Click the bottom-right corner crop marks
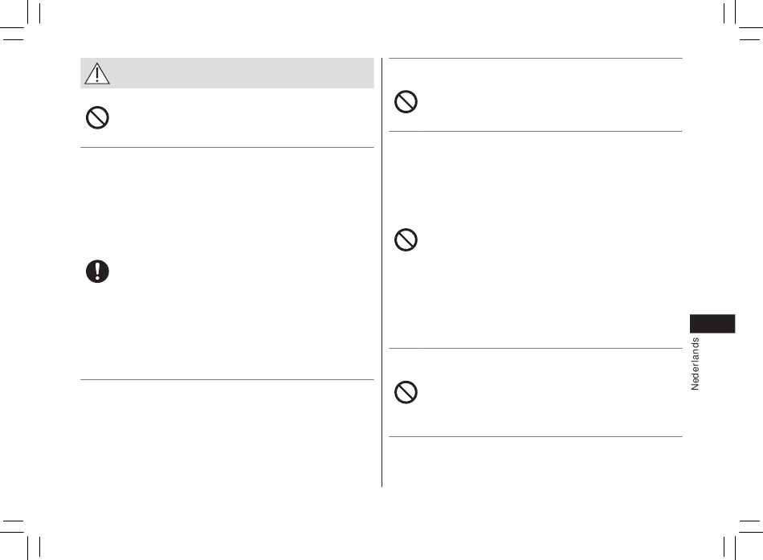763x560 pixels. 743,540
